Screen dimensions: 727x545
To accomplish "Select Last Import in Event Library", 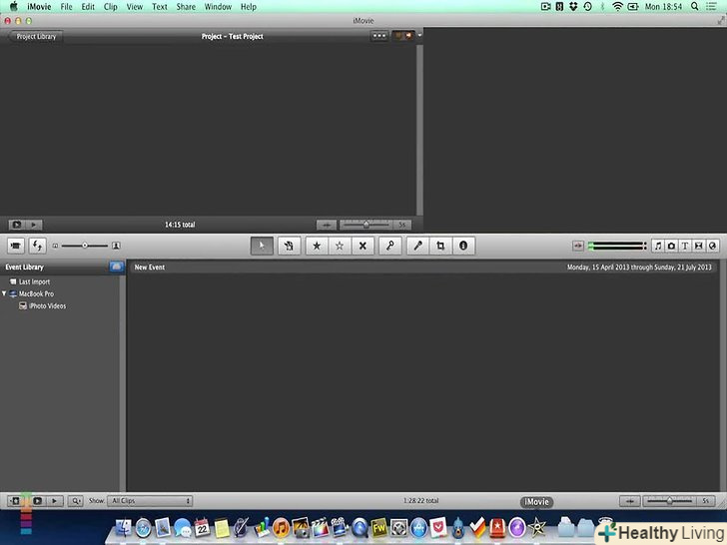I will click(x=34, y=282).
